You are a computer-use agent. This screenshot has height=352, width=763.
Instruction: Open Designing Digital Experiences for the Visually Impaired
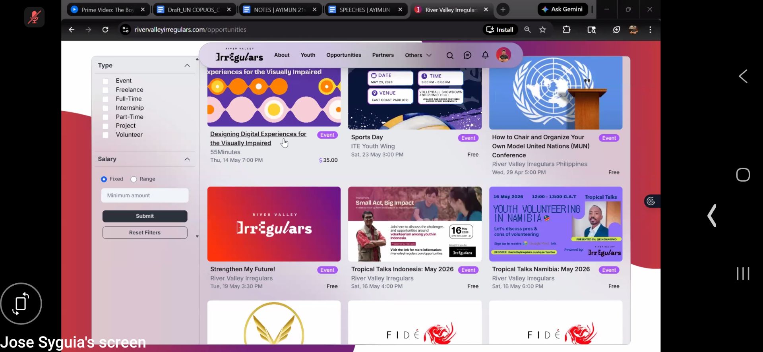[x=258, y=139]
